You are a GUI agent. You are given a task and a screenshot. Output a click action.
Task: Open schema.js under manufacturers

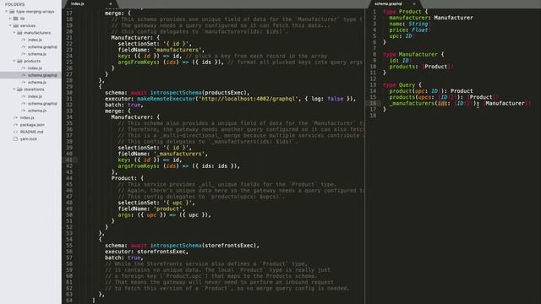point(37,54)
